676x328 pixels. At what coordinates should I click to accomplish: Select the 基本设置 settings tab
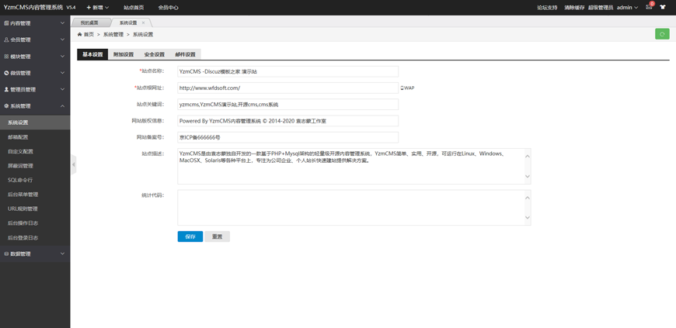tap(92, 54)
